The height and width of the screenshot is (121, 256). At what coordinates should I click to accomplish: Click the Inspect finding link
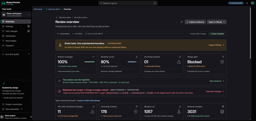[216, 45]
